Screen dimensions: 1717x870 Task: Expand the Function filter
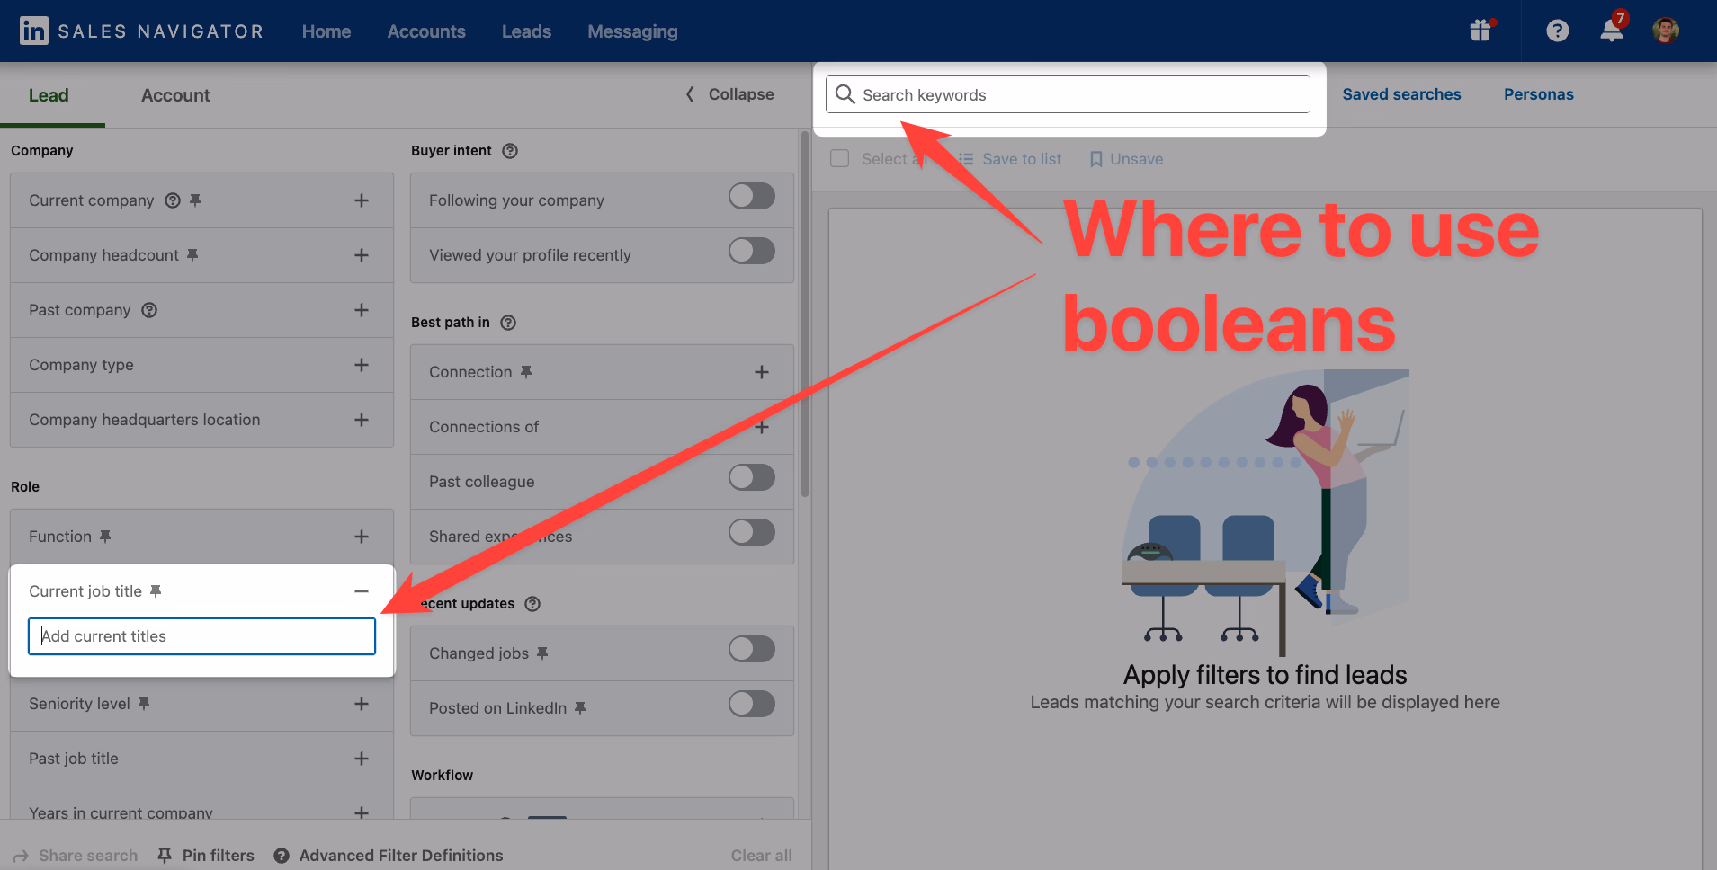(362, 537)
